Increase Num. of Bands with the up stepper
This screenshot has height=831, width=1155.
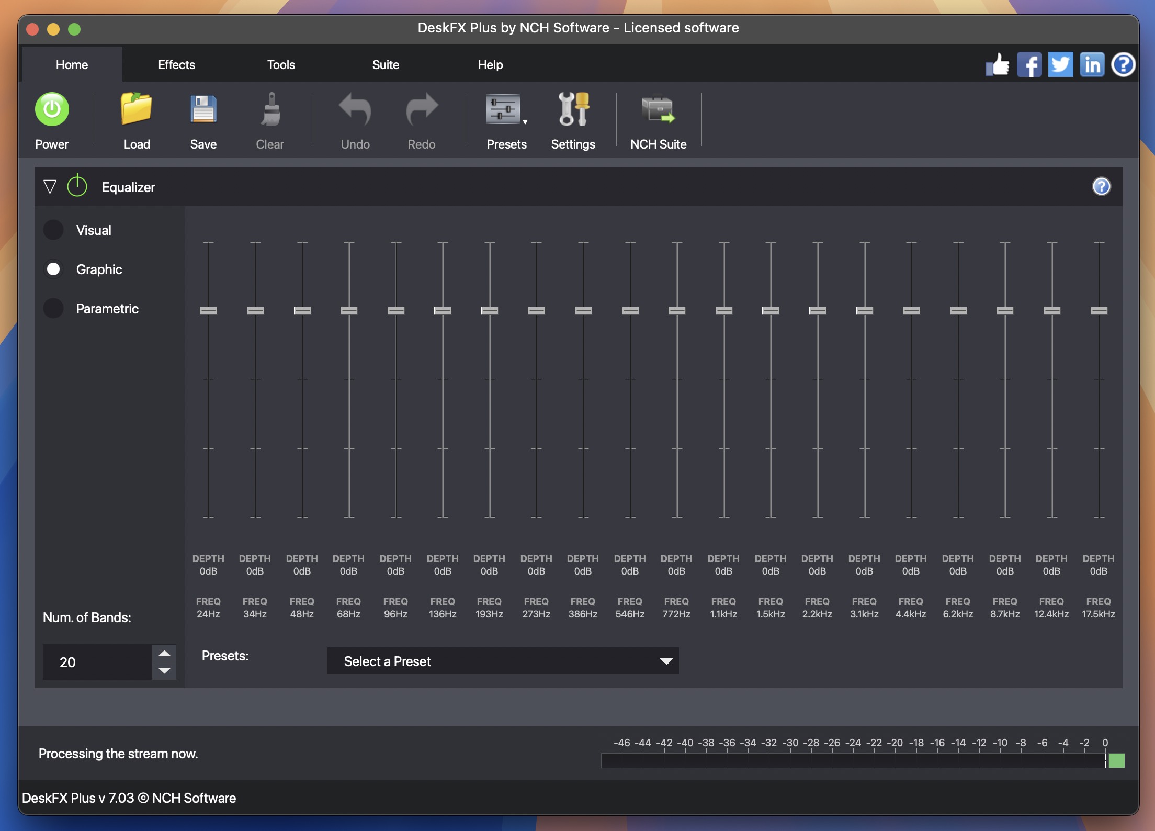pos(164,653)
